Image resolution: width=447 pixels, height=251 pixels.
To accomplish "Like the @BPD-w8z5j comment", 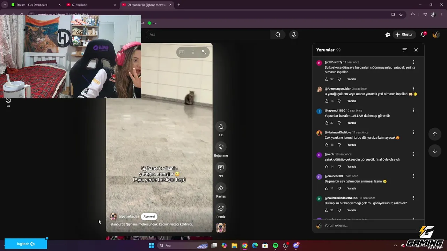I will pyautogui.click(x=327, y=79).
